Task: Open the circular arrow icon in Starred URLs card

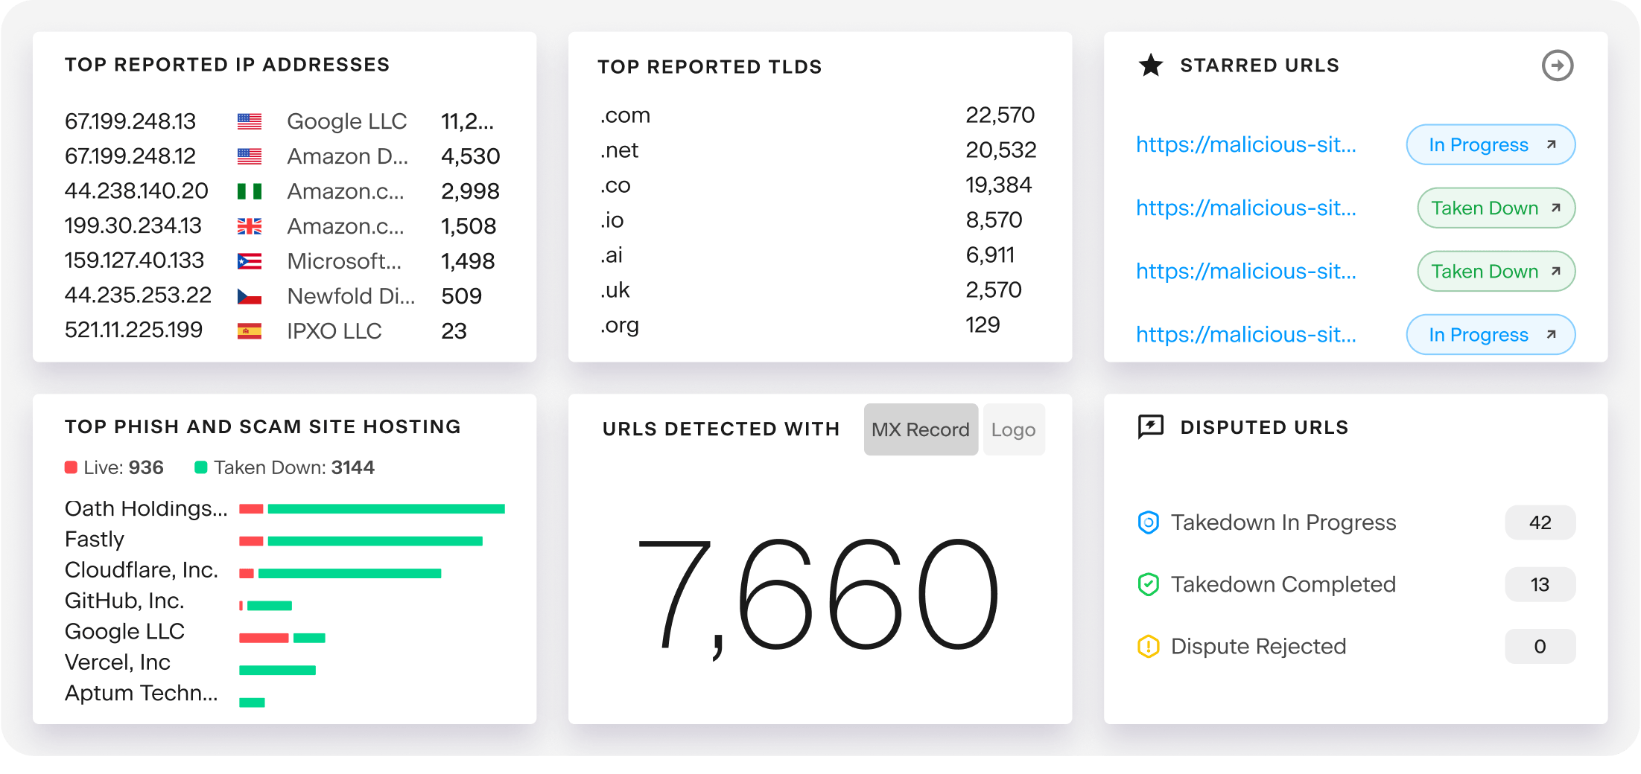Action: 1558,65
